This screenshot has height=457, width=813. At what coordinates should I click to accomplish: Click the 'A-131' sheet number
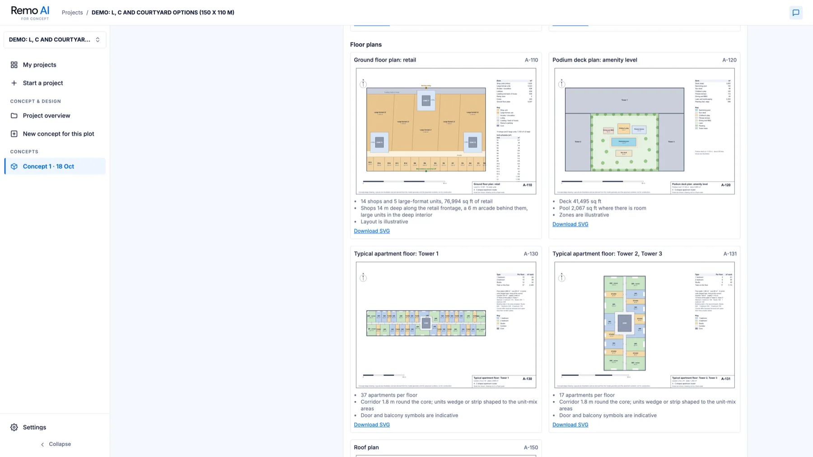(730, 254)
